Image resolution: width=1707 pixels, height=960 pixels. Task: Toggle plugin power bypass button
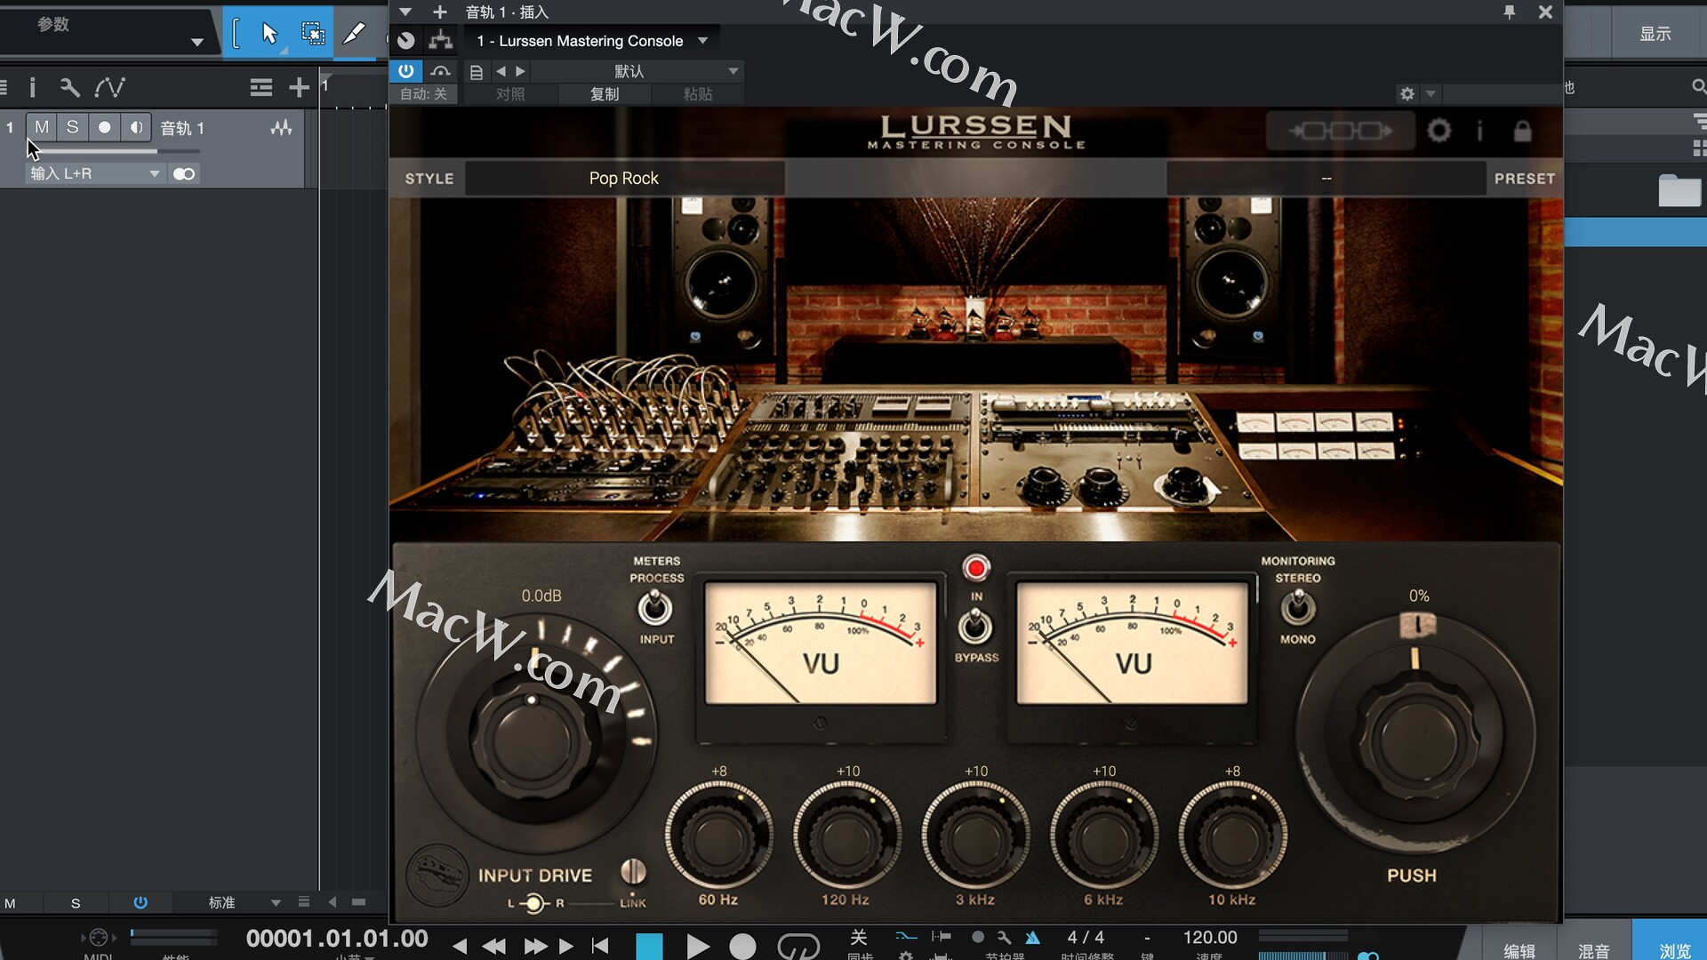pos(406,71)
